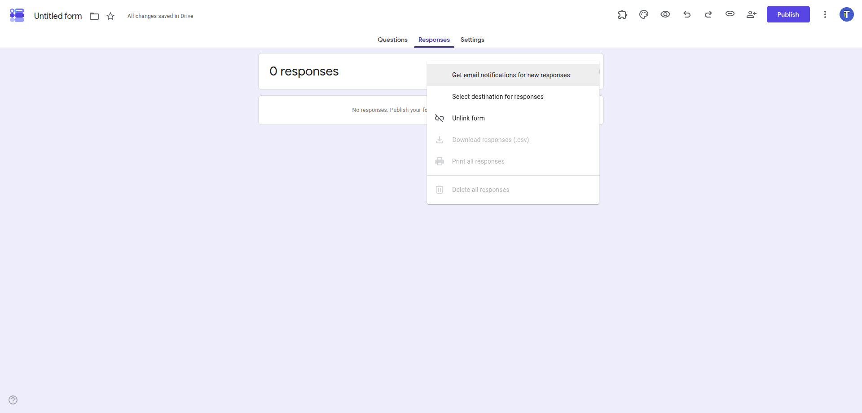Click the redo arrow icon
Image resolution: width=862 pixels, height=413 pixels.
point(708,14)
